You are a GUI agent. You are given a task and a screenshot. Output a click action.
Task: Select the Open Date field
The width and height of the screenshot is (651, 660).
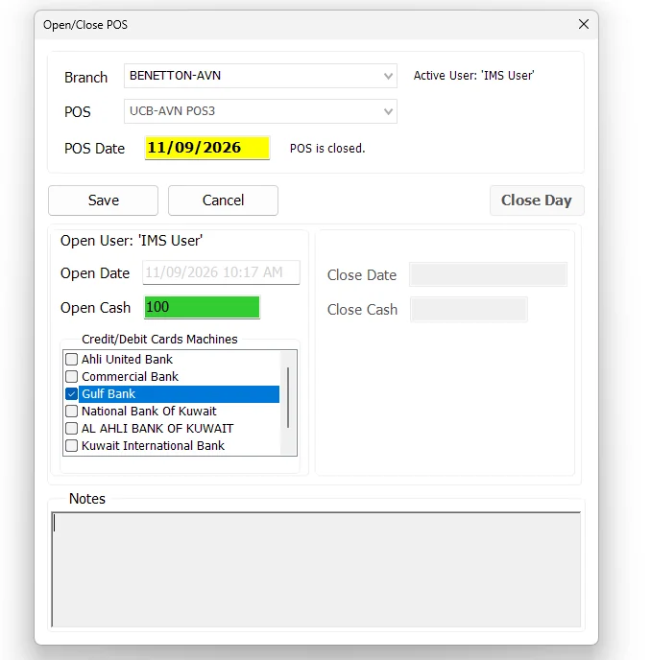221,272
